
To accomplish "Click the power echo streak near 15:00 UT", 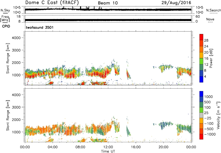I will coord(128,74).
